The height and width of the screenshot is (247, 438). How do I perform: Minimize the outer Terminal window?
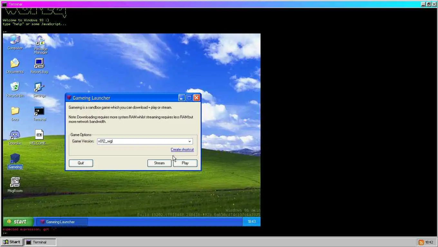(423, 4)
